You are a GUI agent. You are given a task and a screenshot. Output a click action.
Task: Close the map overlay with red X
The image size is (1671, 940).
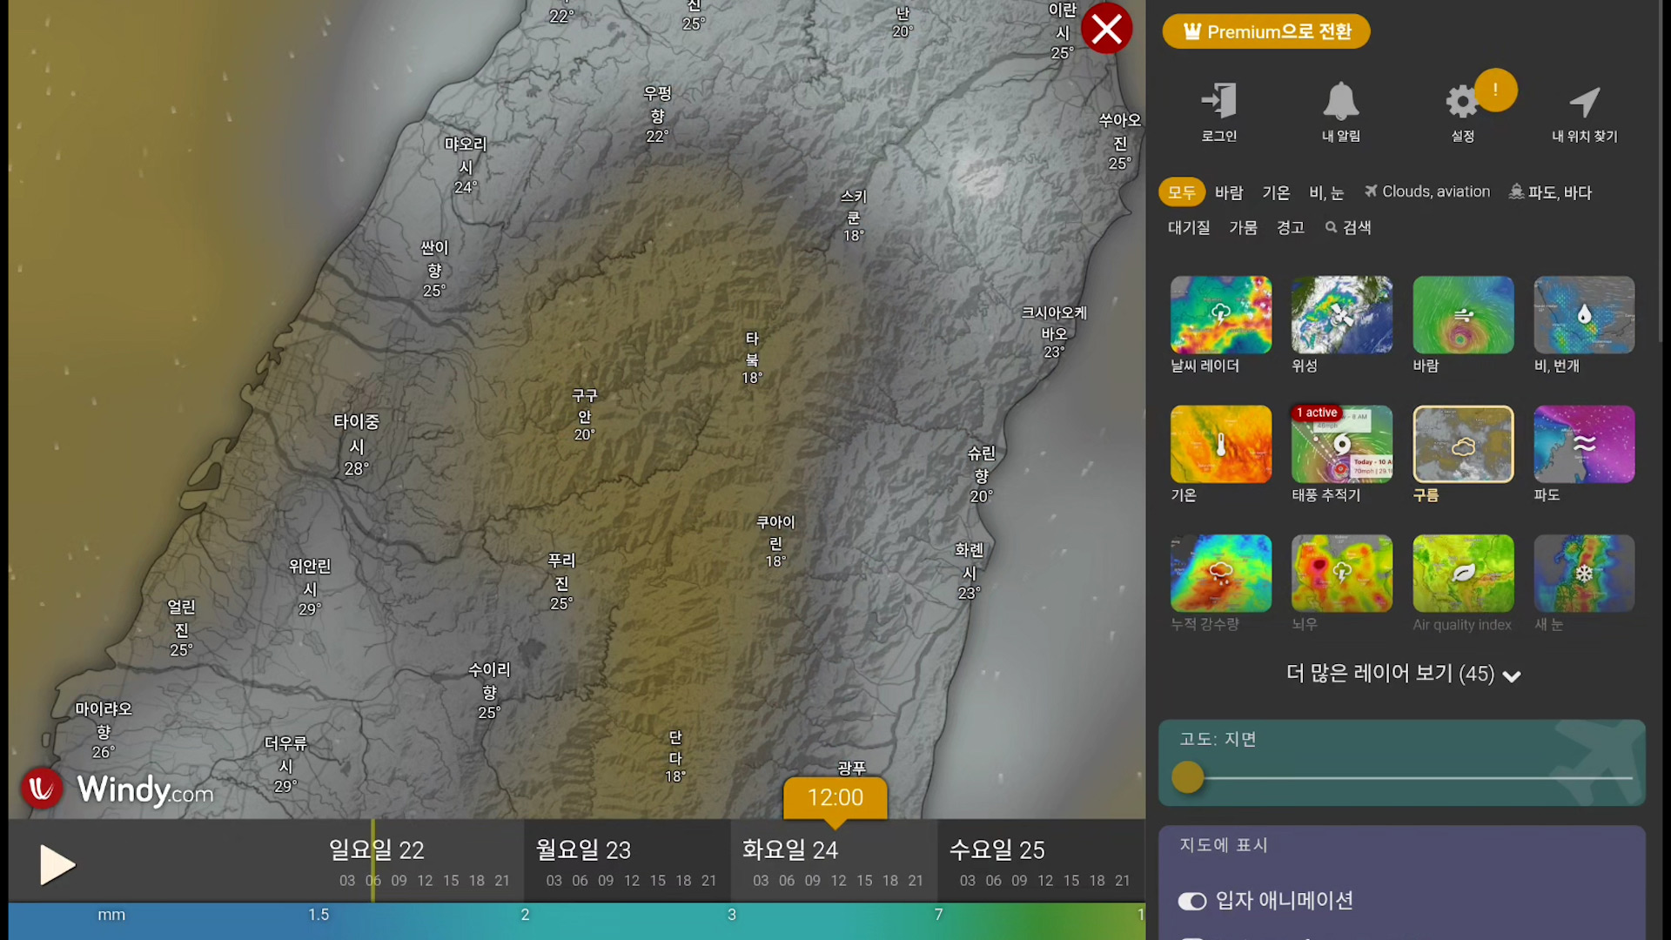[1106, 29]
